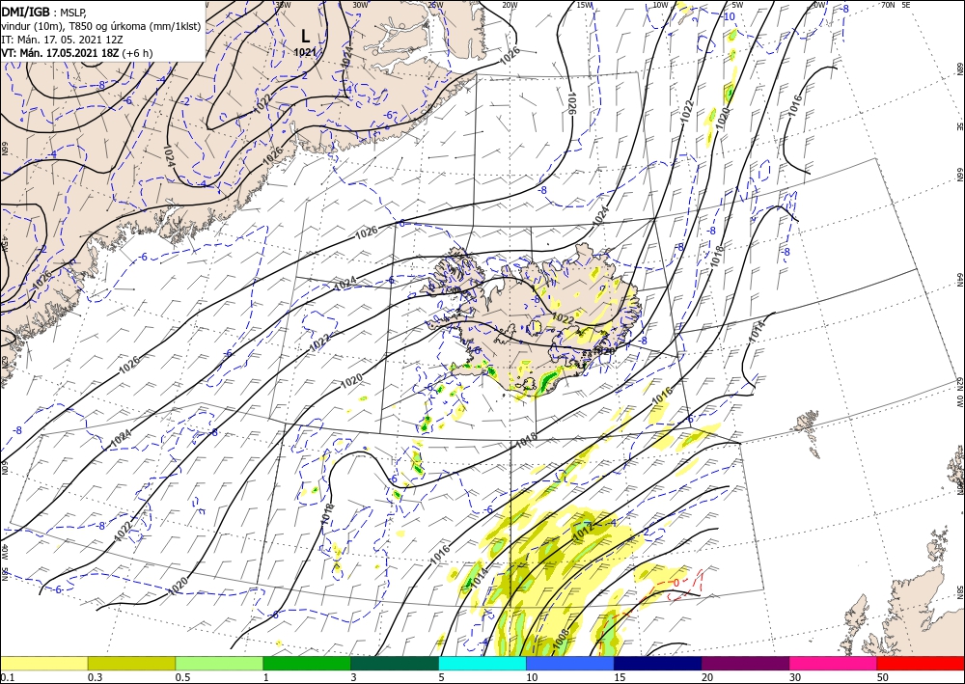Viewport: 965px width, 684px height.
Task: Click the red 50+ legend swatch
Action: pos(921,663)
